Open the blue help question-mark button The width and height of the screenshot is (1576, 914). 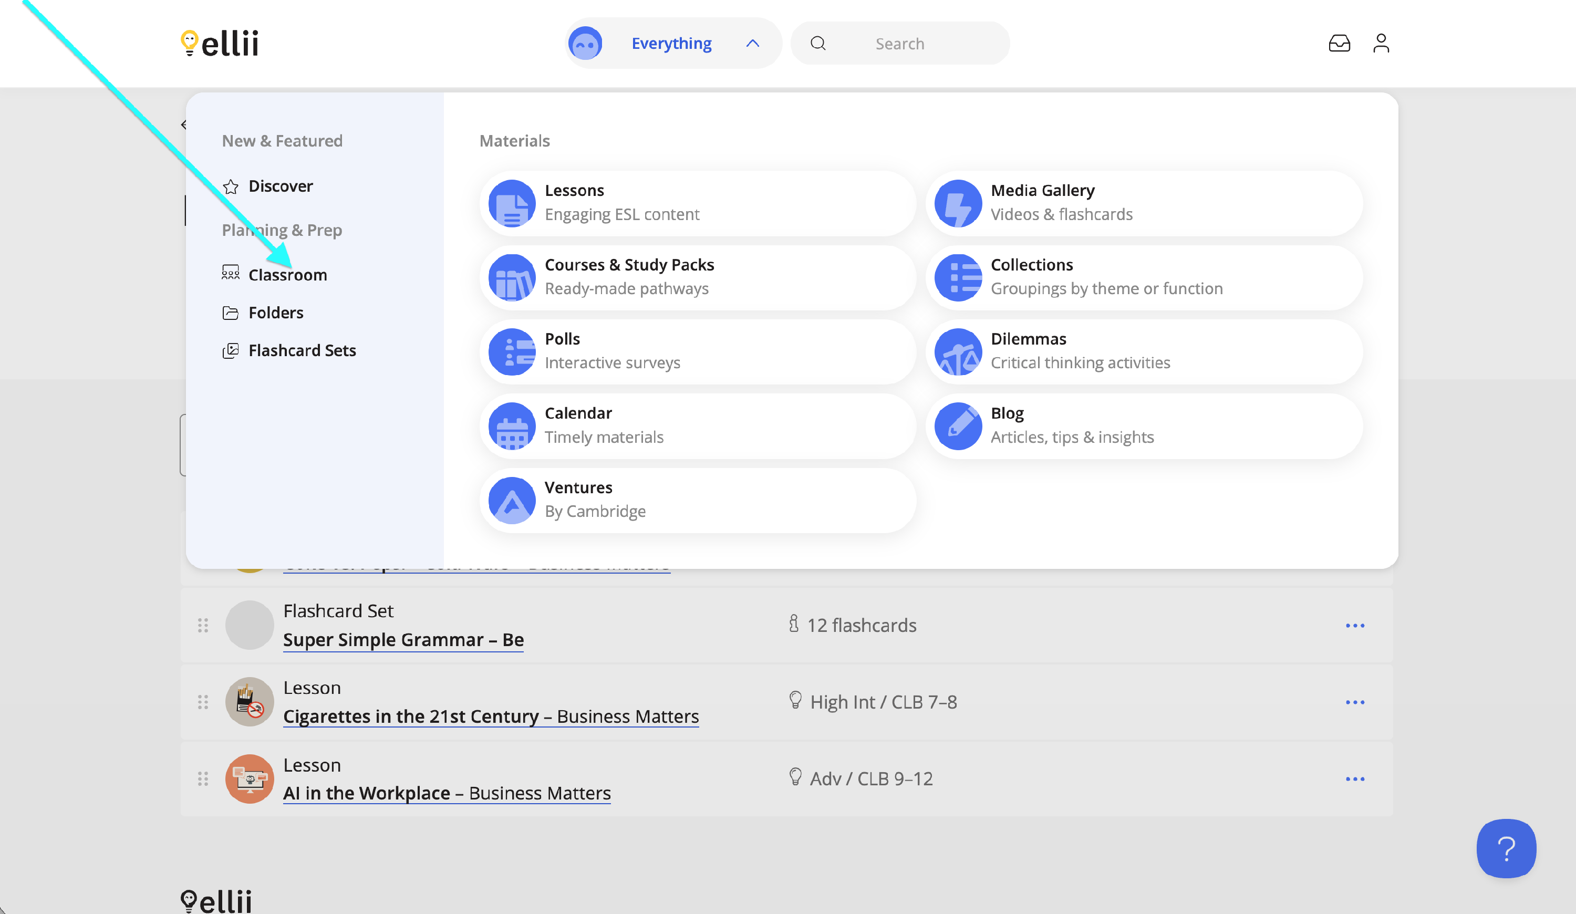point(1506,848)
